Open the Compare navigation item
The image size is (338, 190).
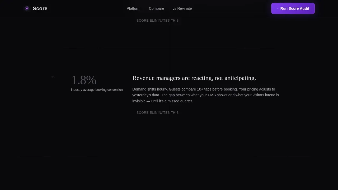156,8
